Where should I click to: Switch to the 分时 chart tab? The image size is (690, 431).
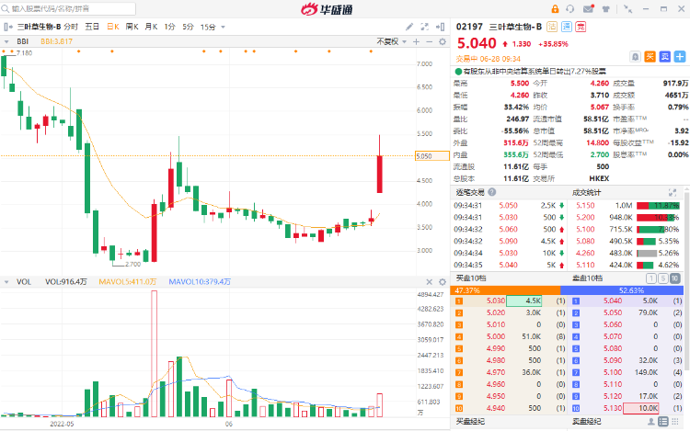click(71, 27)
